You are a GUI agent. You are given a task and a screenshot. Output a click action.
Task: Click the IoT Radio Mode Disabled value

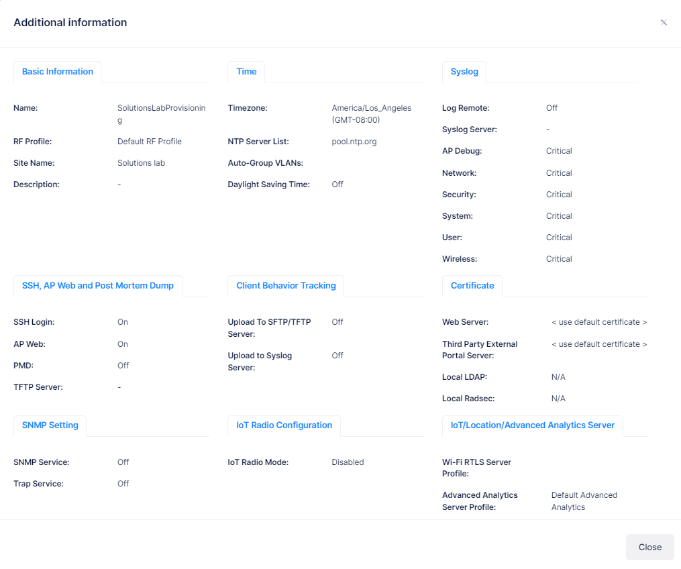[x=348, y=462]
